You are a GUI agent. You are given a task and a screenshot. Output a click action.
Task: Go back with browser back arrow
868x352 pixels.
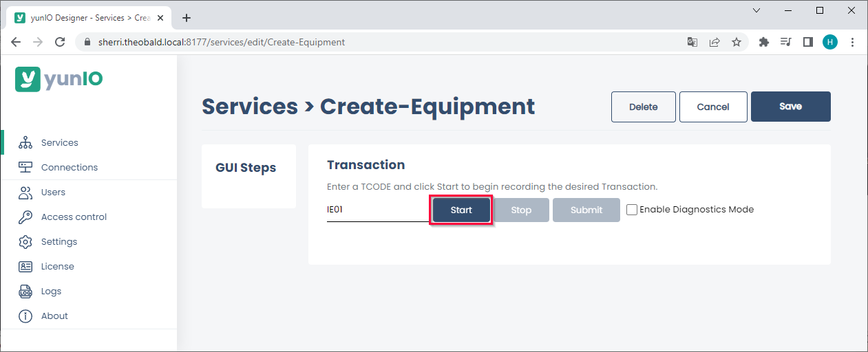16,42
